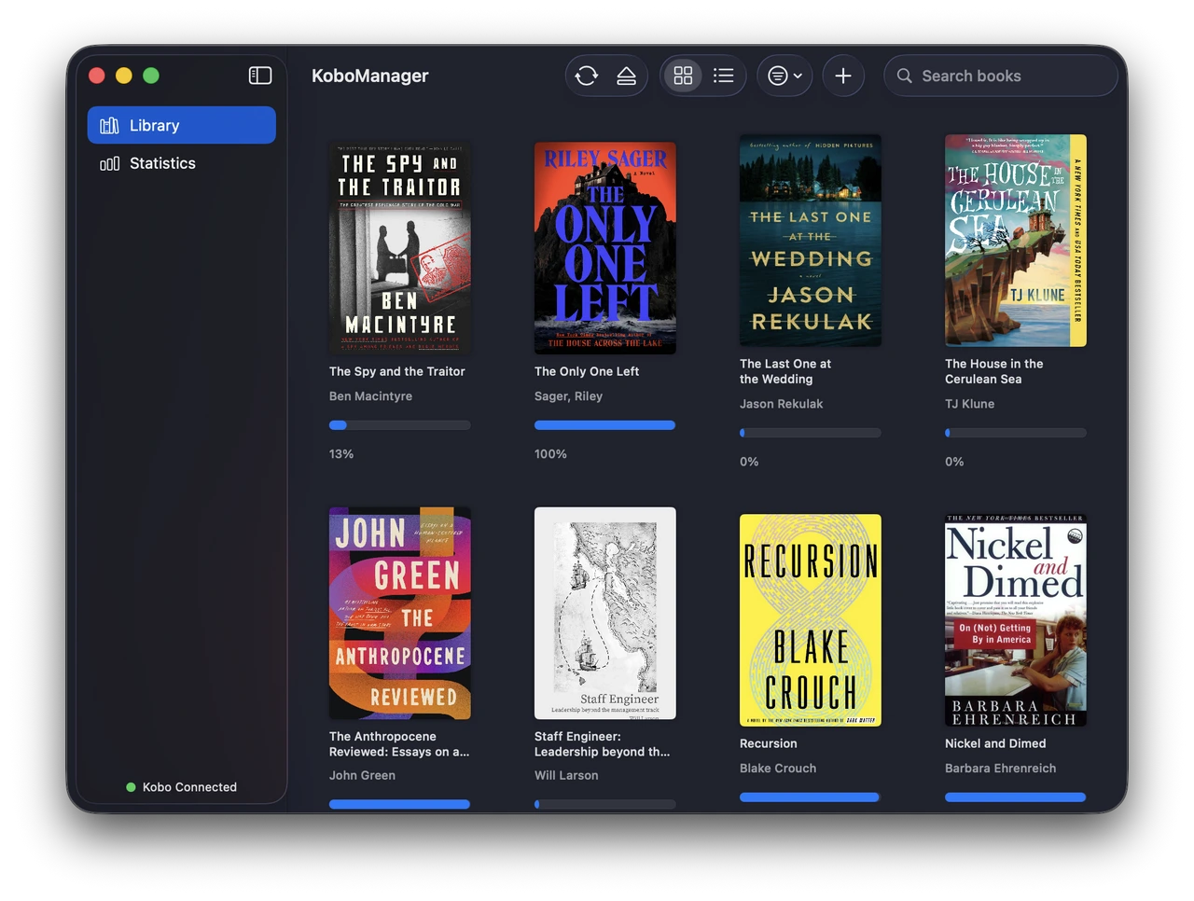The height and width of the screenshot is (901, 1194).
Task: Click the 'Recursion' title text
Action: click(x=769, y=743)
